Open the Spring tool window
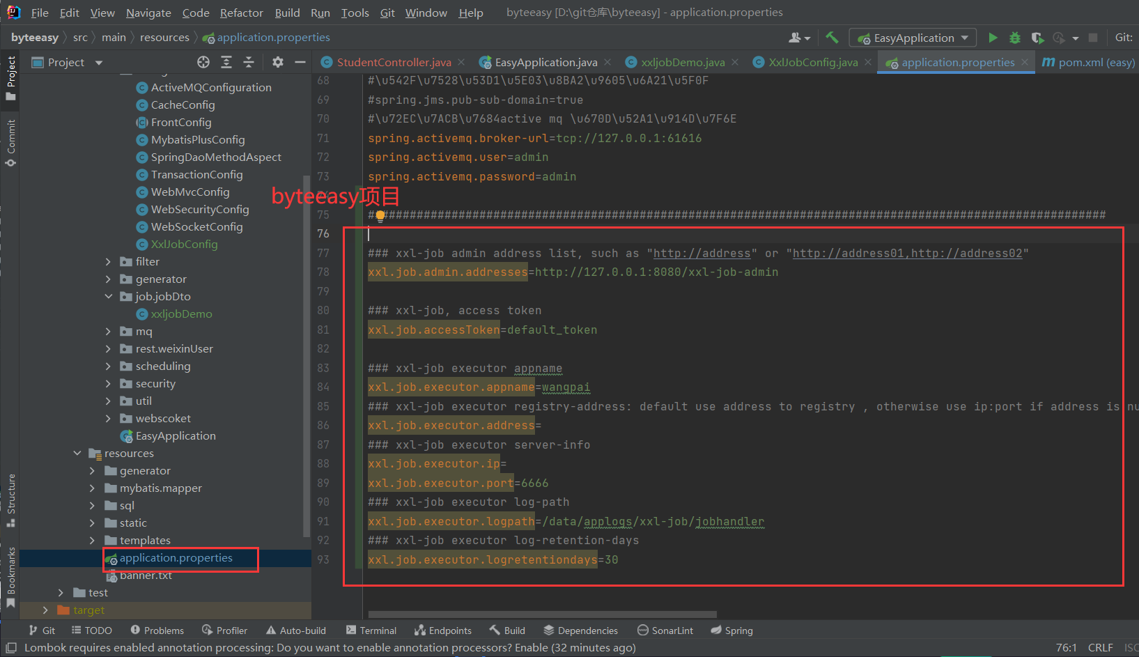Image resolution: width=1139 pixels, height=657 pixels. tap(731, 631)
